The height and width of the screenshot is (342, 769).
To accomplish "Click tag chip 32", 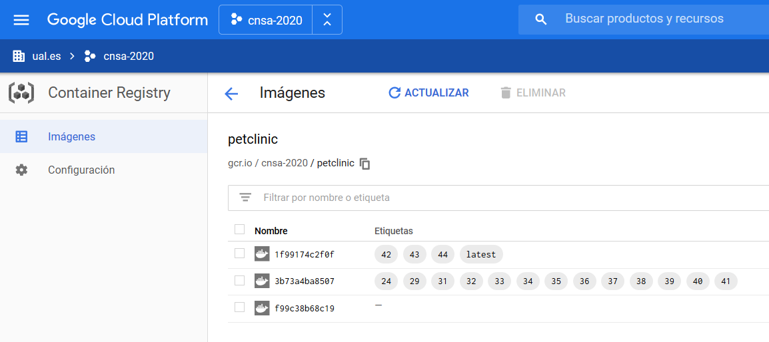I will pos(471,281).
